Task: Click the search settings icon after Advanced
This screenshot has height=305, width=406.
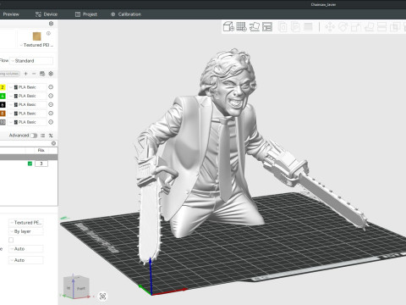Action: click(51, 136)
